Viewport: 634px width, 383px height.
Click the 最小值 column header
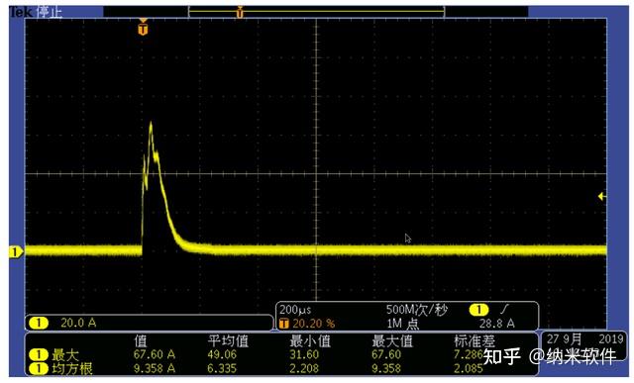coord(310,341)
